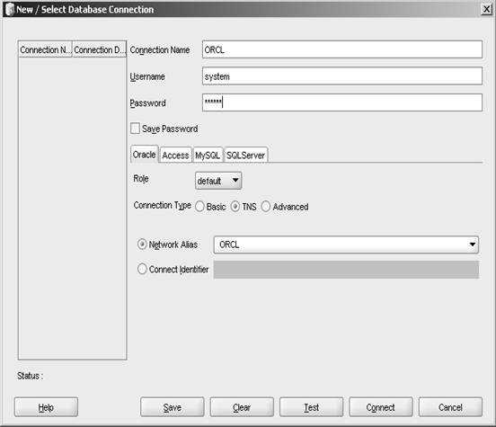
Task: Close the database connection dialog
Action: (486, 9)
